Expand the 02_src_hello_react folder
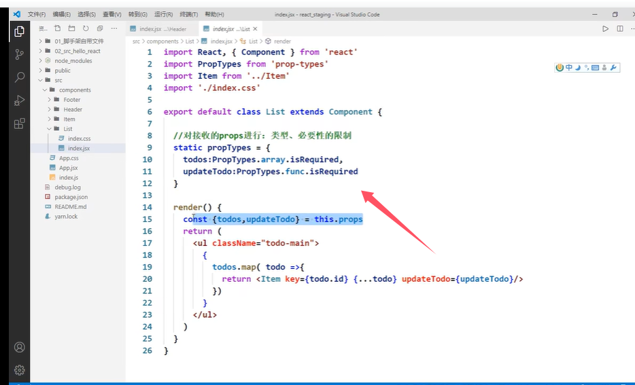635x385 pixels. pyautogui.click(x=78, y=51)
